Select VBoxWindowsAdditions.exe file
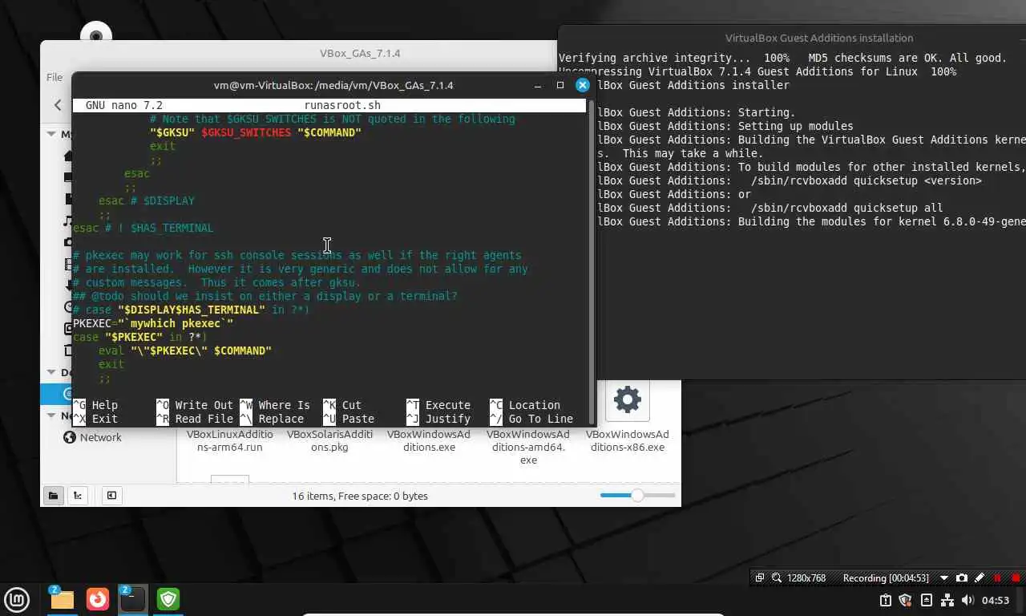1026x616 pixels. (430, 440)
